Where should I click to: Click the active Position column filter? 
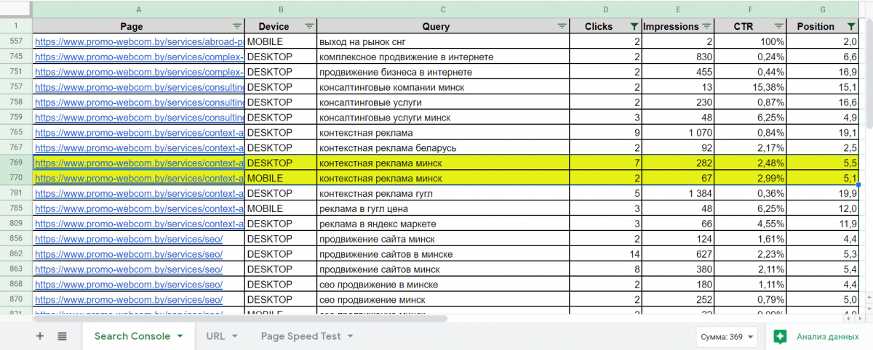pyautogui.click(x=851, y=26)
